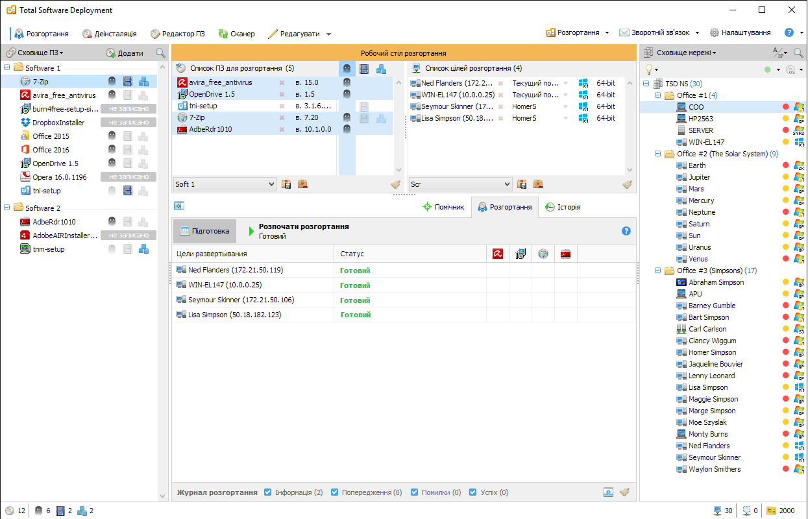Screen dimensions: 808x519
Task: Collapse the Office #2 (The Solar System) group
Action: (657, 154)
